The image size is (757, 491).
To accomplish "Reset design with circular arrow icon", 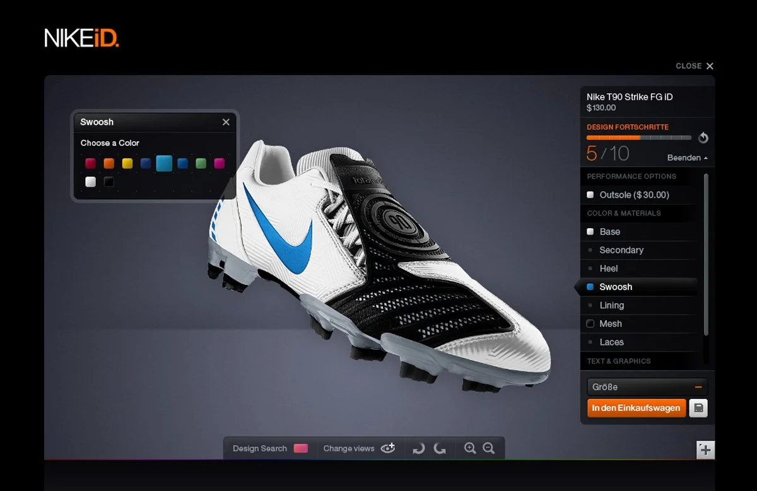I will 703,138.
